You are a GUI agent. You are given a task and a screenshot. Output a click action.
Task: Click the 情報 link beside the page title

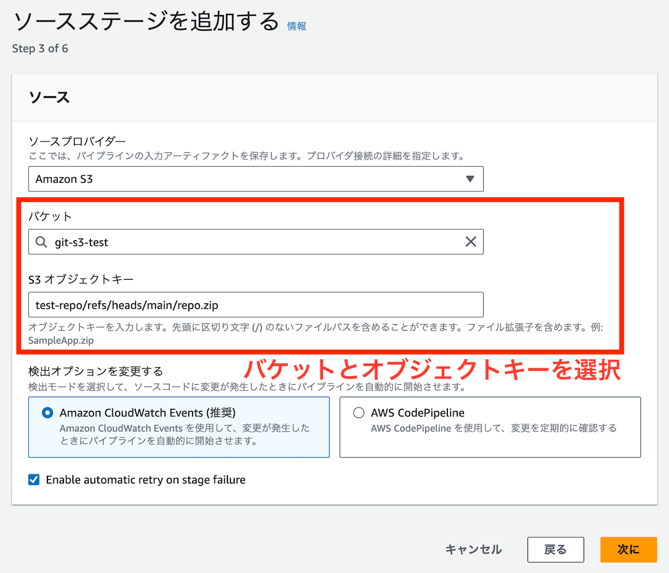click(x=297, y=26)
